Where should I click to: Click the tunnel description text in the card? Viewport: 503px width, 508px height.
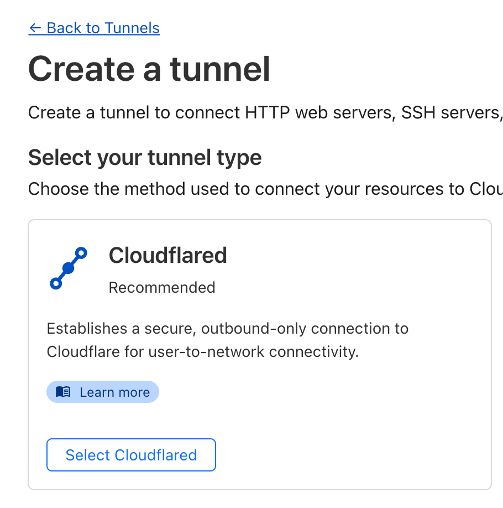[x=228, y=340]
